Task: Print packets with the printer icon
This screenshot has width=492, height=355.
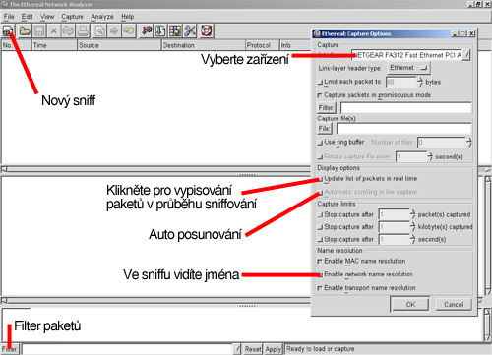Action: coord(83,30)
